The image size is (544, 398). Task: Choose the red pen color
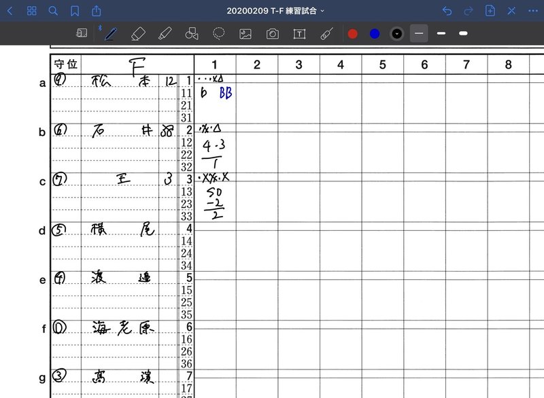click(353, 33)
